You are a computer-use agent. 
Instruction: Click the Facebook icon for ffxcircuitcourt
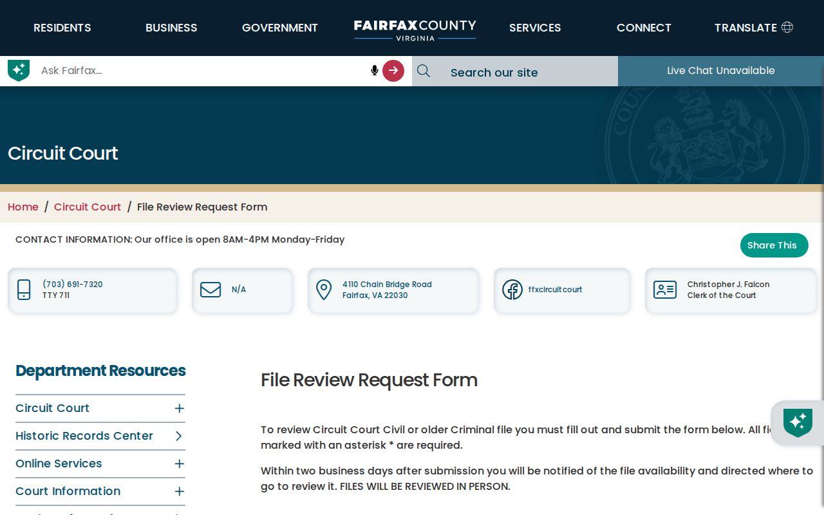pos(512,290)
